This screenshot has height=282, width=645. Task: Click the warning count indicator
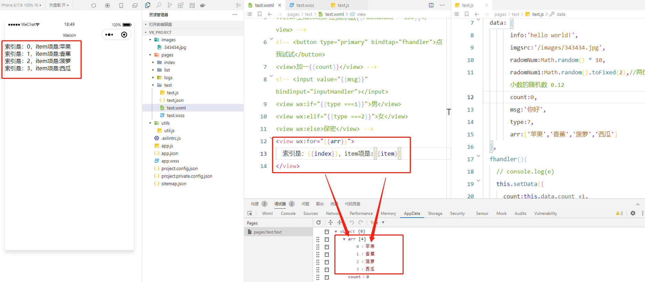[620, 213]
